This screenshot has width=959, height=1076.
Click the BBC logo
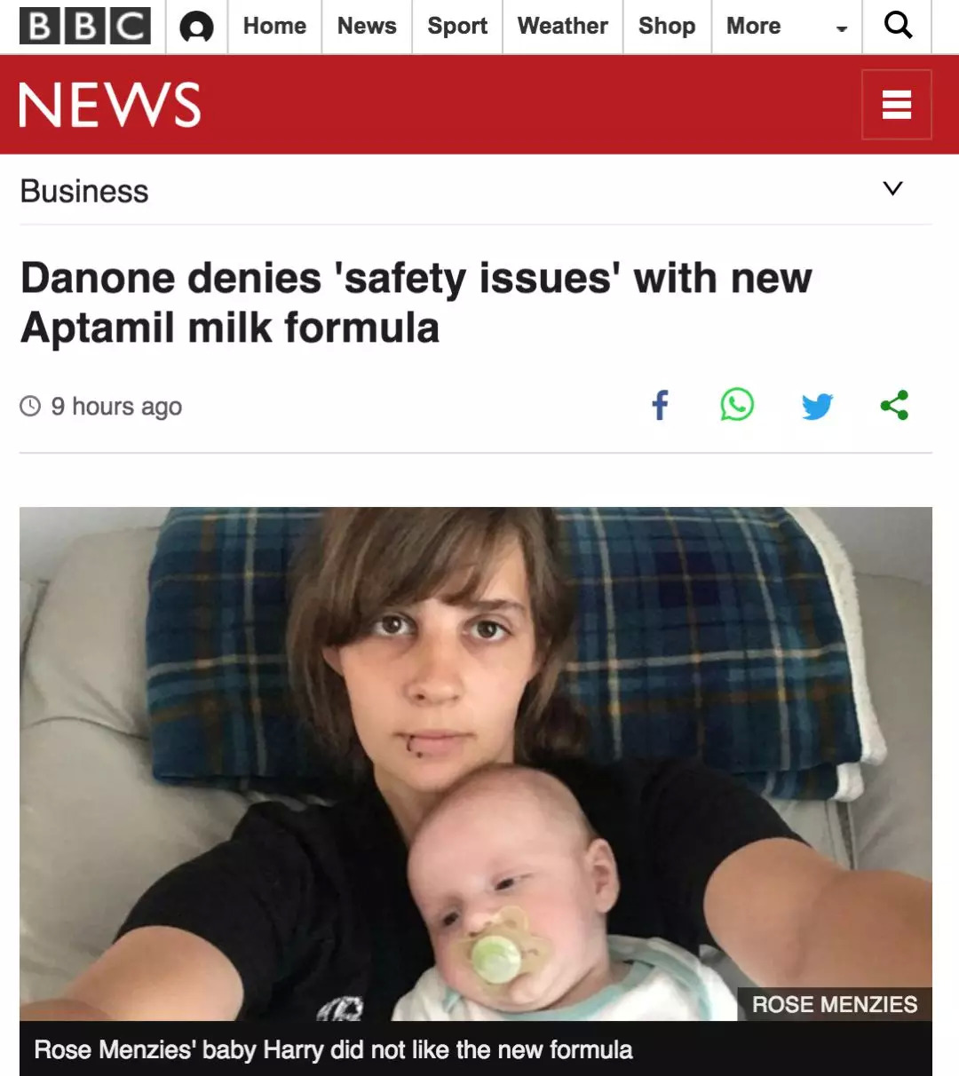click(x=85, y=26)
